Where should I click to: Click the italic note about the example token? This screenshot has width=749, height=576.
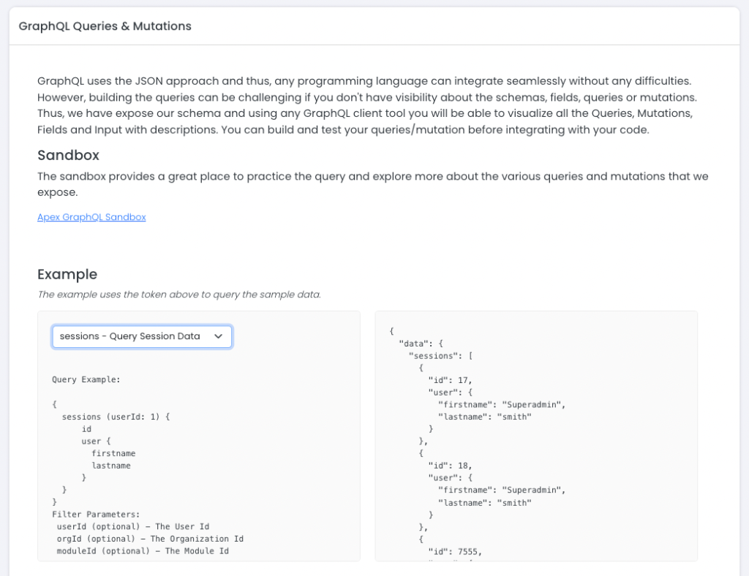click(x=178, y=295)
